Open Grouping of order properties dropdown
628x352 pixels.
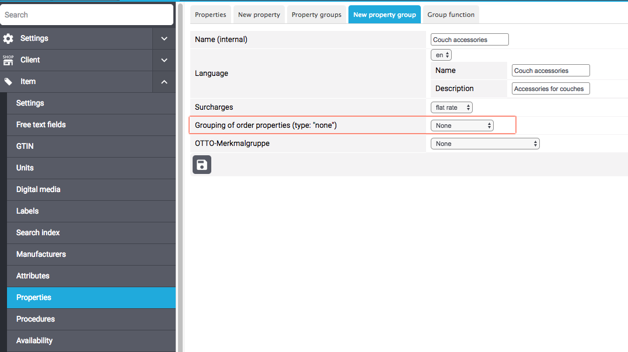pyautogui.click(x=462, y=126)
